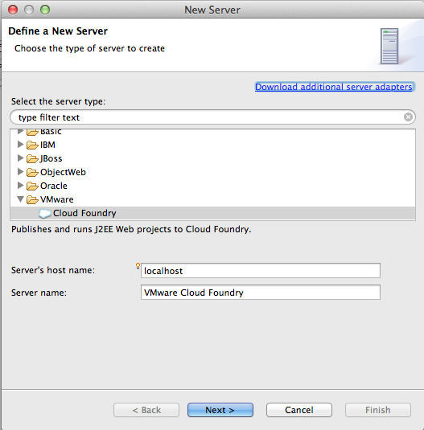Viewport: 424px width, 430px height.
Task: Expand the JBoss folder
Action: tap(20, 158)
